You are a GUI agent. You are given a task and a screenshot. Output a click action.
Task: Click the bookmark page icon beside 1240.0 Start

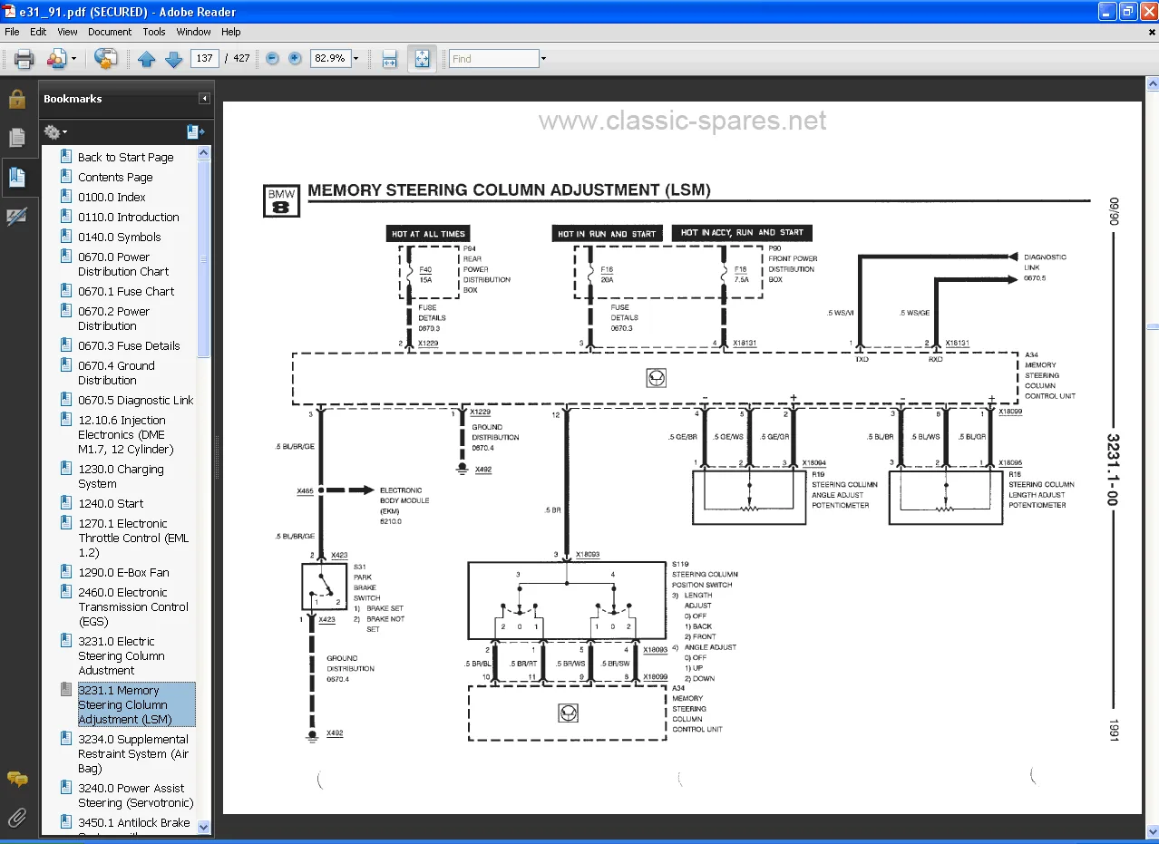pyautogui.click(x=65, y=502)
